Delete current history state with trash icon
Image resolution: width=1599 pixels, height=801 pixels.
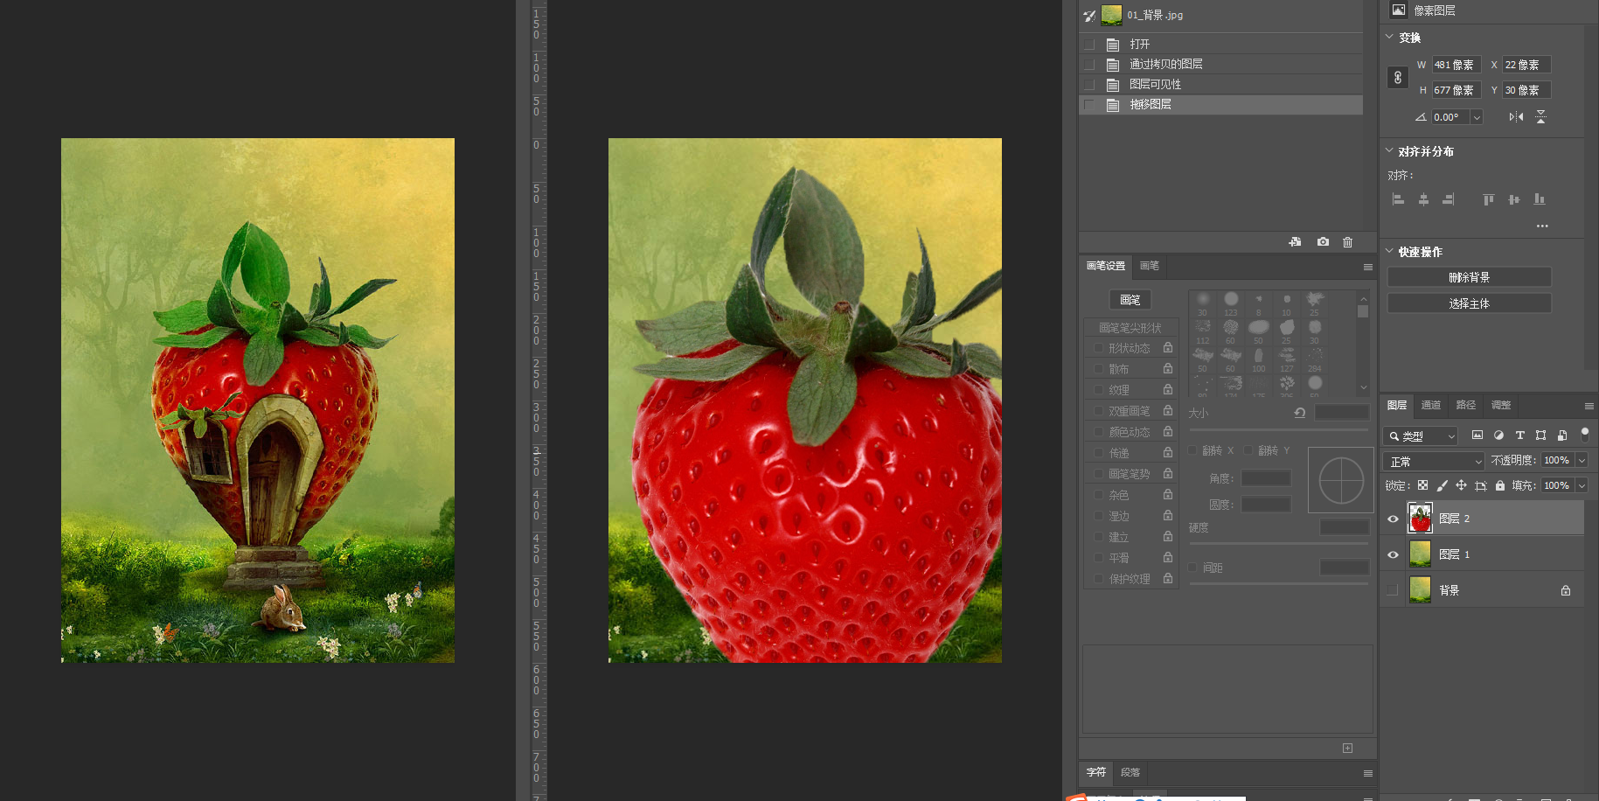point(1347,242)
